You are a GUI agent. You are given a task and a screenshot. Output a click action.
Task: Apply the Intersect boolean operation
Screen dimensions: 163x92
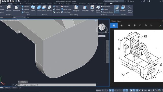coord(49,8)
